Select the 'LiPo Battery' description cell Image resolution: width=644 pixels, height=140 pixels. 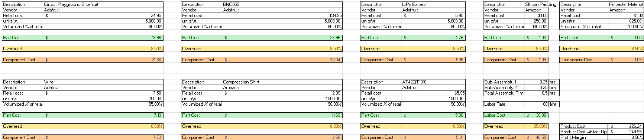tap(433, 4)
